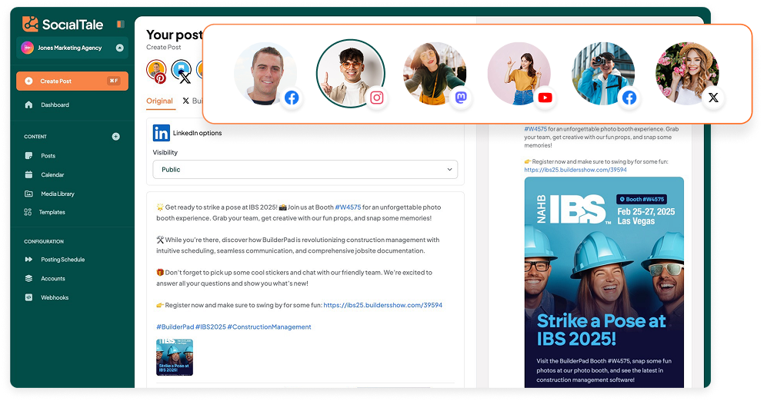Select the Mastodon account avatar
Viewport: 764px width, 401px height.
click(435, 74)
